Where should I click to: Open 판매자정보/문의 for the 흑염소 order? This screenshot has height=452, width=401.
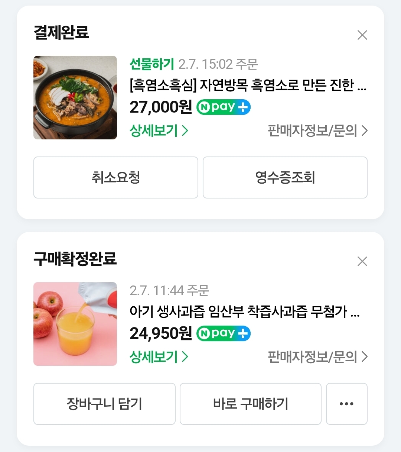[x=317, y=130]
